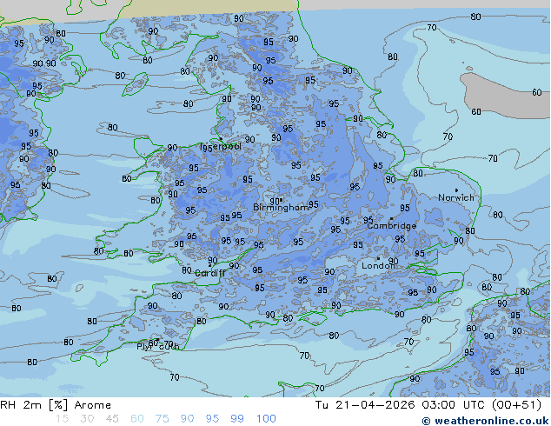Select the 60 legend value
The image size is (551, 426).
click(137, 419)
